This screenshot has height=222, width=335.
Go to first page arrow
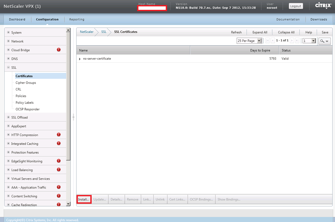(x=267, y=40)
